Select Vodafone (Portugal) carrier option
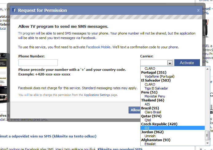 coord(172,76)
